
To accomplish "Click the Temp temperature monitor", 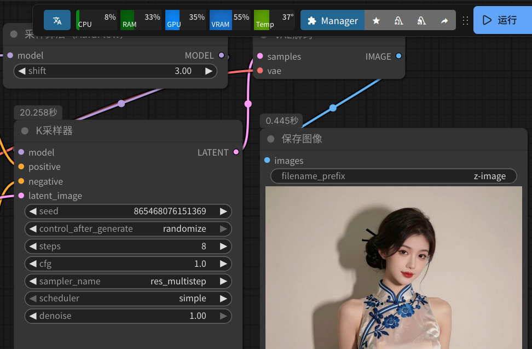I will coord(274,20).
